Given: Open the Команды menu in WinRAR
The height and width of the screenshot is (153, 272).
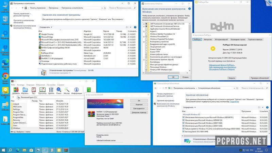Looking at the screenshot, I should tap(21, 85).
